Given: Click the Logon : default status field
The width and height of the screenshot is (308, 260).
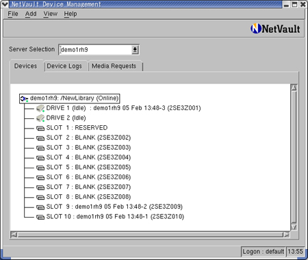Looking at the screenshot, I should tap(263, 252).
